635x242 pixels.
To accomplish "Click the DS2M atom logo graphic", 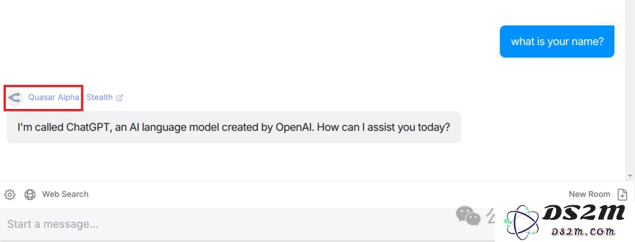I will [522, 222].
